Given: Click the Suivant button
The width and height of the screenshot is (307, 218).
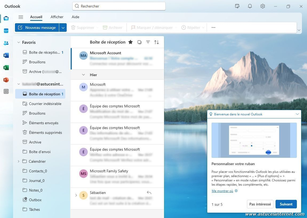Looking at the screenshot, I should pos(286,204).
